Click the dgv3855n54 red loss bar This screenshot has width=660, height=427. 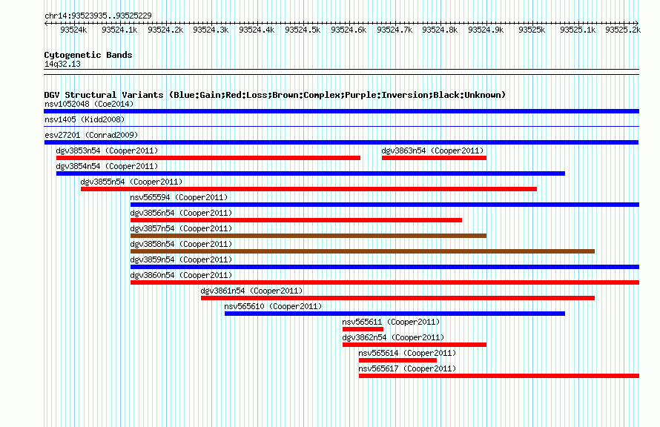tap(309, 189)
